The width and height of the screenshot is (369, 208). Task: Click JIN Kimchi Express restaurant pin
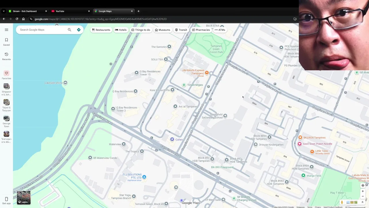pyautogui.click(x=207, y=73)
